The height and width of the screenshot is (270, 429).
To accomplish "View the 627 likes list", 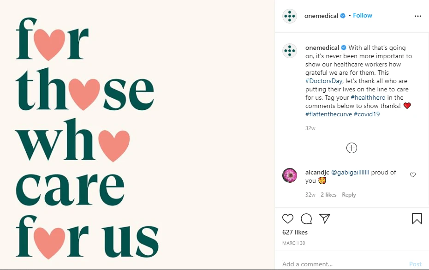I will tap(295, 232).
